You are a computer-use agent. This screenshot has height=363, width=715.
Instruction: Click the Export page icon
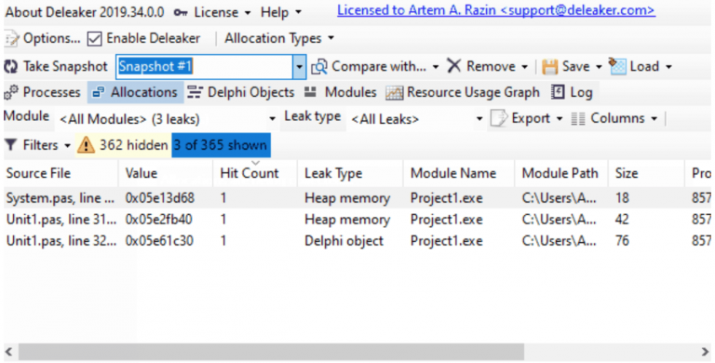499,118
